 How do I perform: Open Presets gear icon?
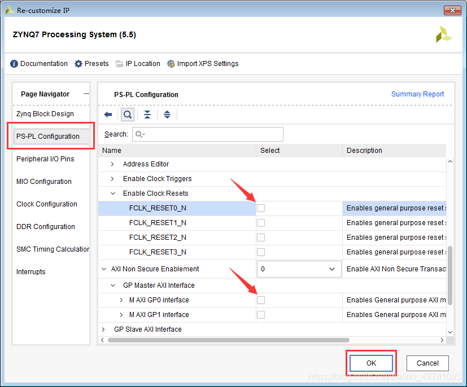[78, 64]
